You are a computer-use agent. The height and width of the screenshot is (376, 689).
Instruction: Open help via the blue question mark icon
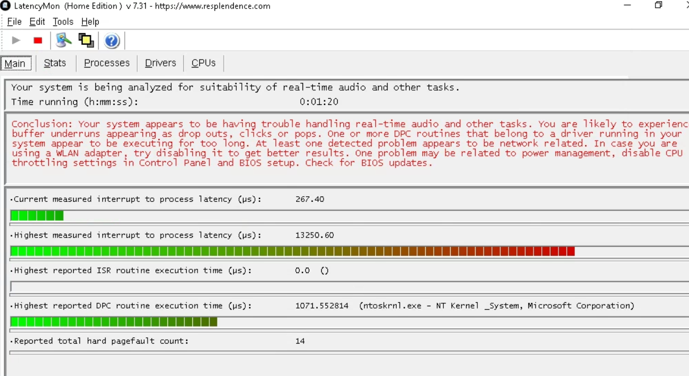112,41
